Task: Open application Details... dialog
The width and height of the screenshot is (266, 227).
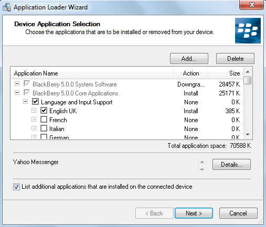Action: [231, 164]
